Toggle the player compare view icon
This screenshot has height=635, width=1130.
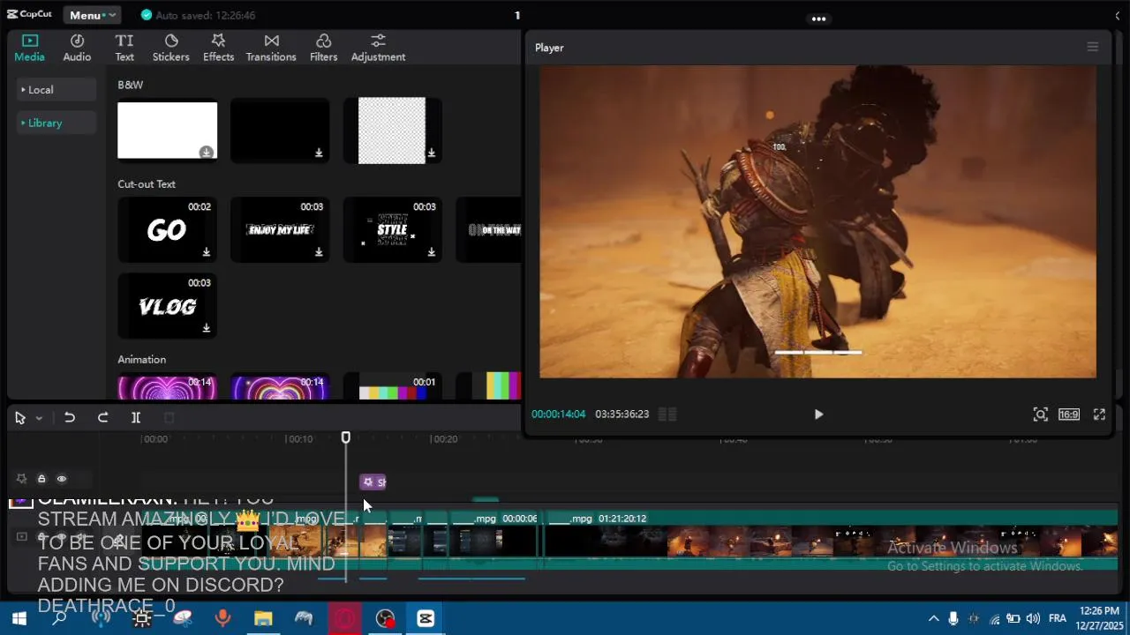pyautogui.click(x=667, y=415)
